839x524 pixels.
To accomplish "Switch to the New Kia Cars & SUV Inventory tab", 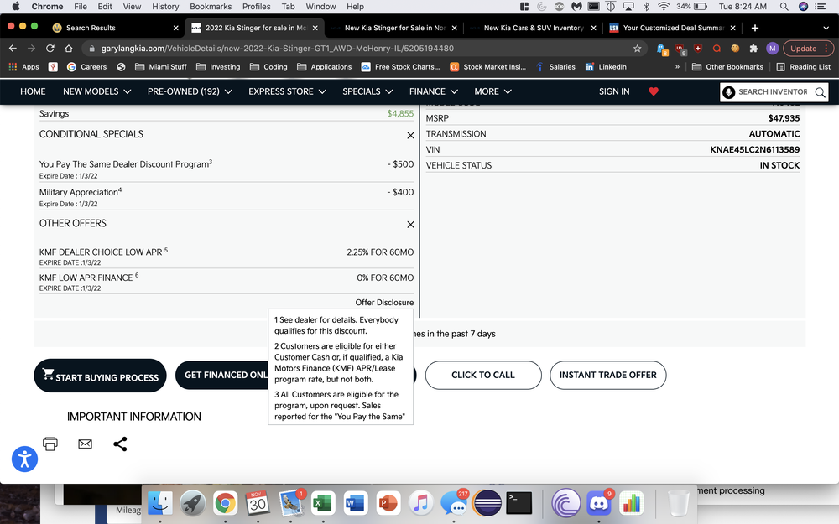I will 533,28.
